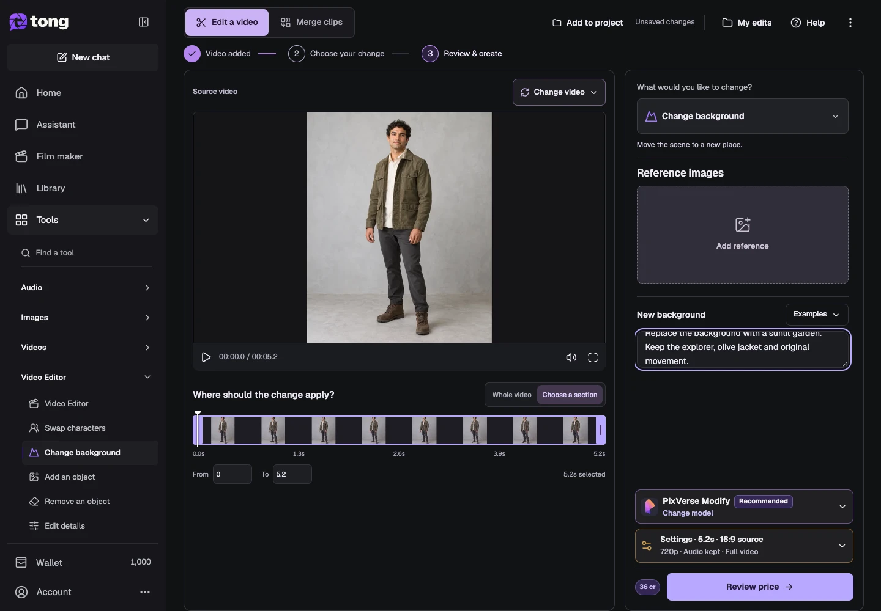Open the Change video dropdown
Screen dimensions: 881x611
tap(559, 92)
